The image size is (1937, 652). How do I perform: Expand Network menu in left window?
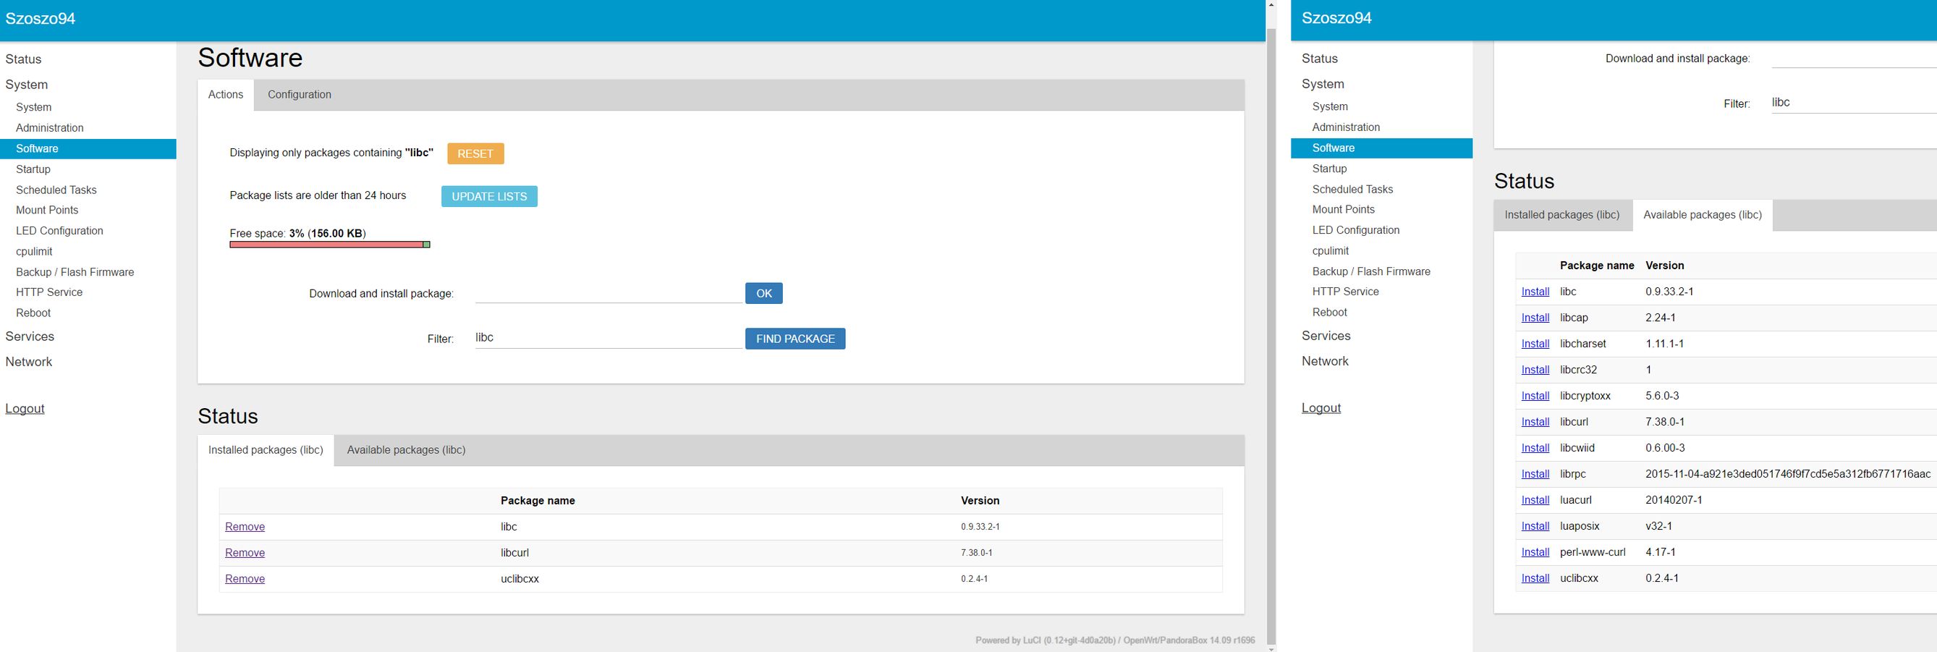tap(28, 363)
